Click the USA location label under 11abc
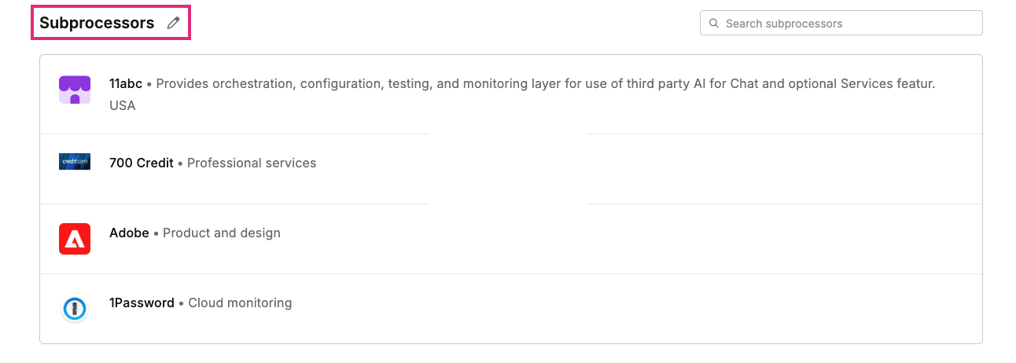This screenshot has height=363, width=1016. point(123,105)
